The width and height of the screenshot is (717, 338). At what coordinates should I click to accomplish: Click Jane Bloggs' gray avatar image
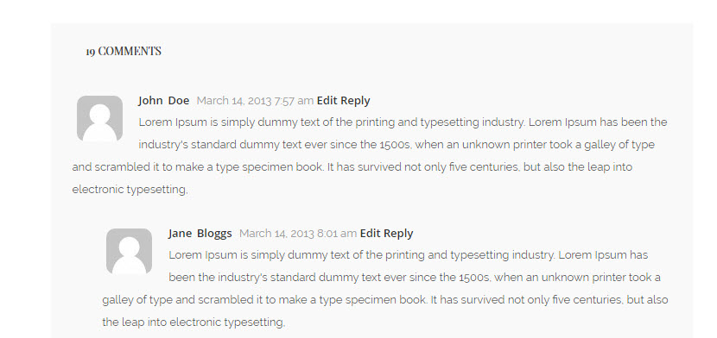click(x=129, y=251)
